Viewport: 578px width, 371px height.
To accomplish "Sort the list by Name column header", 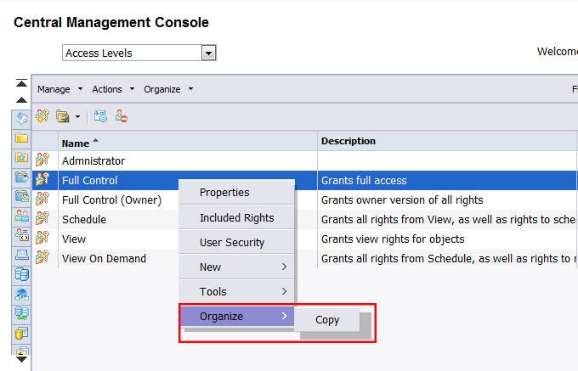I will tap(76, 143).
